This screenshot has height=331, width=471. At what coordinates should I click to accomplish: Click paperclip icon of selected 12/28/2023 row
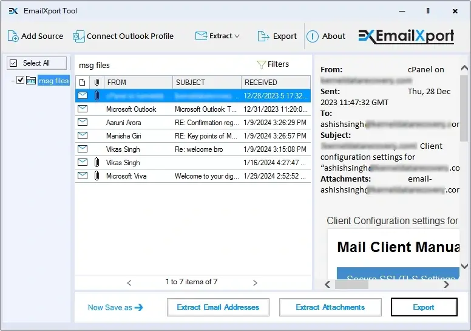pyautogui.click(x=97, y=96)
